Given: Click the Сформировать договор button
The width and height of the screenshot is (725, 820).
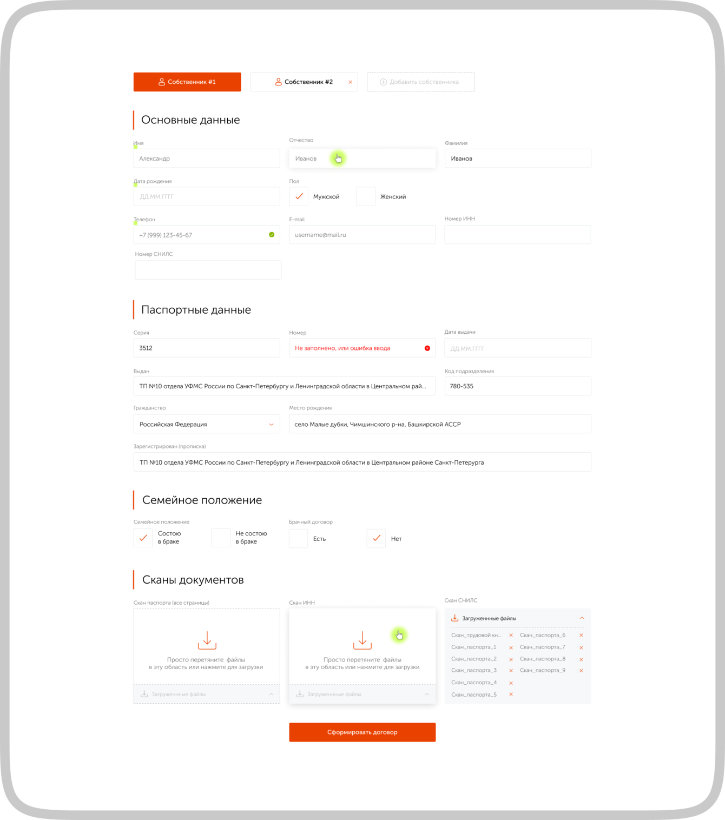Looking at the screenshot, I should tap(362, 732).
